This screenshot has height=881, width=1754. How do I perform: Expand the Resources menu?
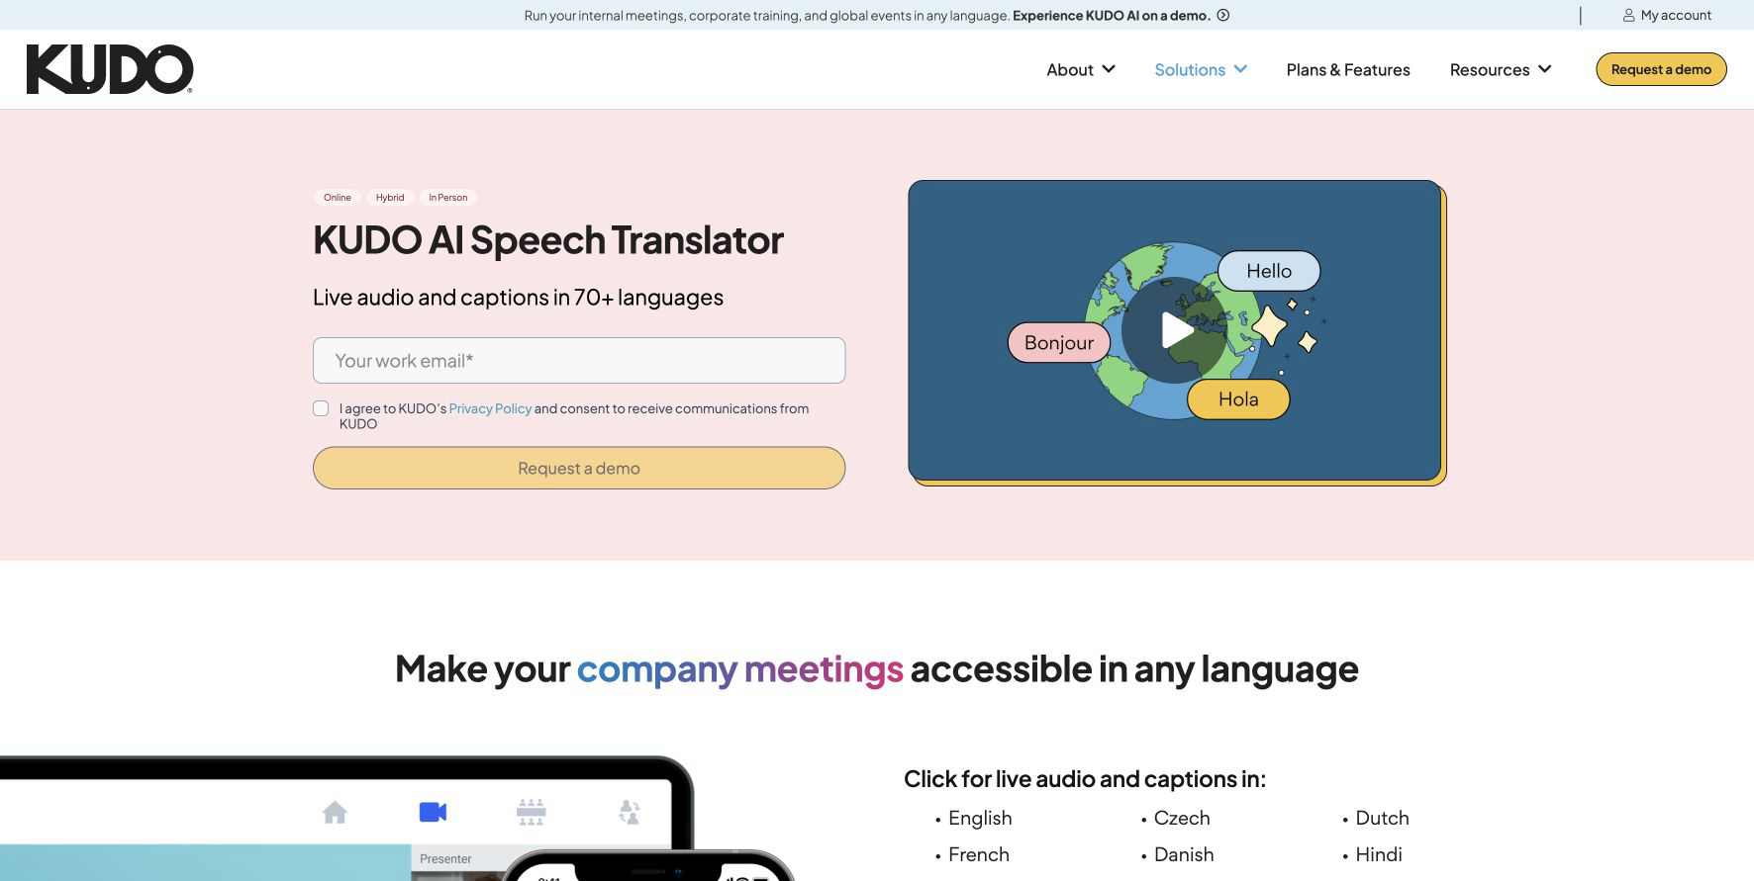point(1501,69)
